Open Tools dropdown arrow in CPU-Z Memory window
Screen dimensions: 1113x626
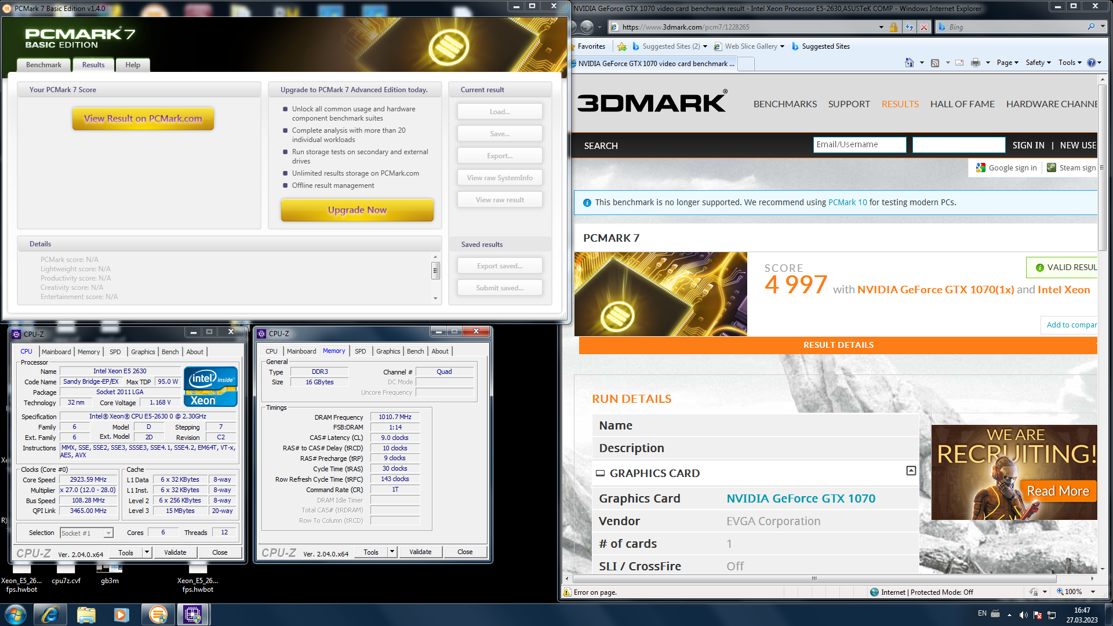point(392,552)
